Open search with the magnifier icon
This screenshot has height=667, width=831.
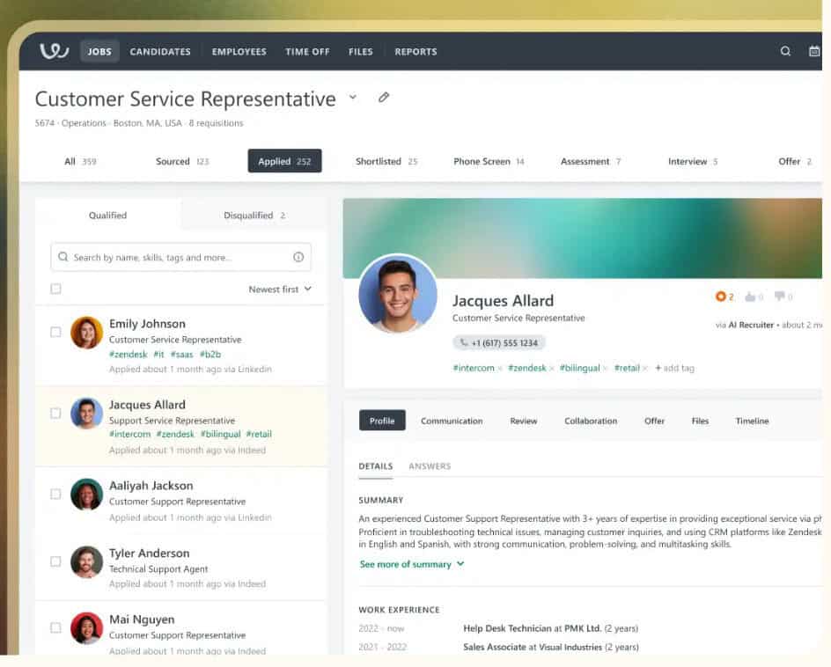click(785, 52)
